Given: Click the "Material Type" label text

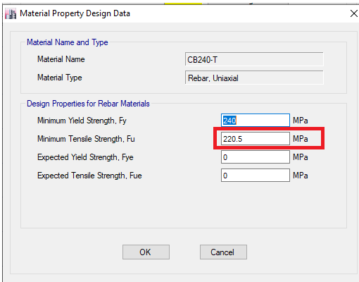Looking at the screenshot, I should click(60, 78).
